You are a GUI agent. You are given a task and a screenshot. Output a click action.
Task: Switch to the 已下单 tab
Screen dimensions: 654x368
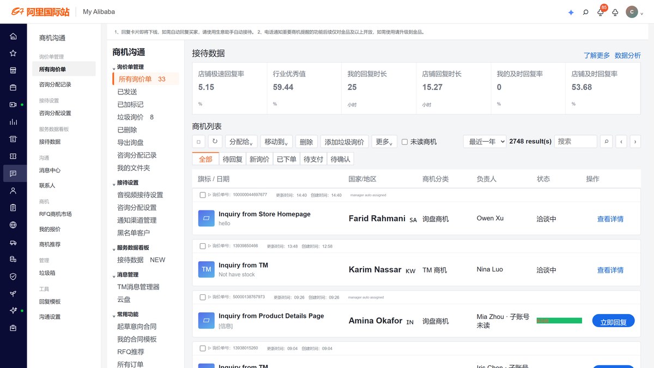[286, 159]
